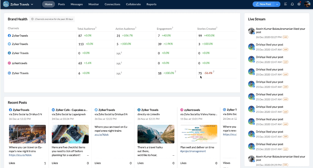
Task: Click the Facebook icon on ZylkerTravels recent post
Action: pos(11,110)
